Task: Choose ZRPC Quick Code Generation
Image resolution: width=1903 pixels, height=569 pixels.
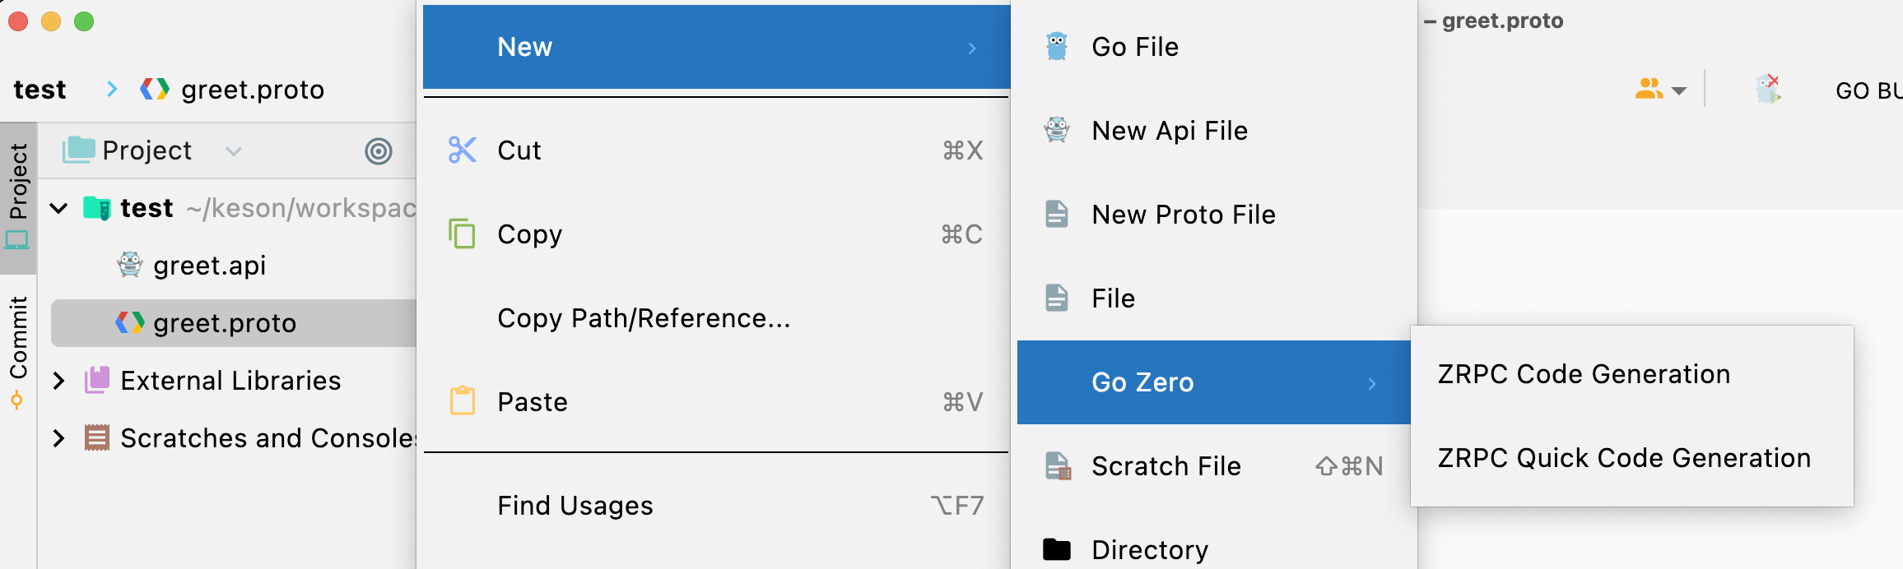Action: (x=1623, y=458)
